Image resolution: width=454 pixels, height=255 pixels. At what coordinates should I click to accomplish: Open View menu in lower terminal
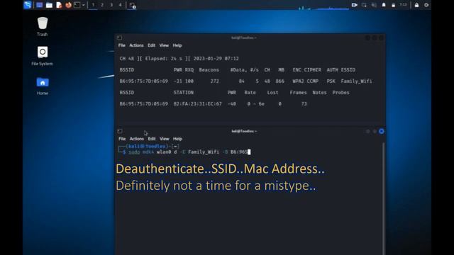coord(164,139)
